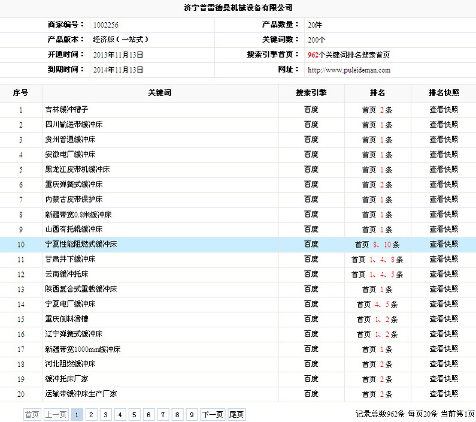This screenshot has height=422, width=476.
Task: Click the 962个关键词排名搜索首页 text
Action: coord(349,55)
